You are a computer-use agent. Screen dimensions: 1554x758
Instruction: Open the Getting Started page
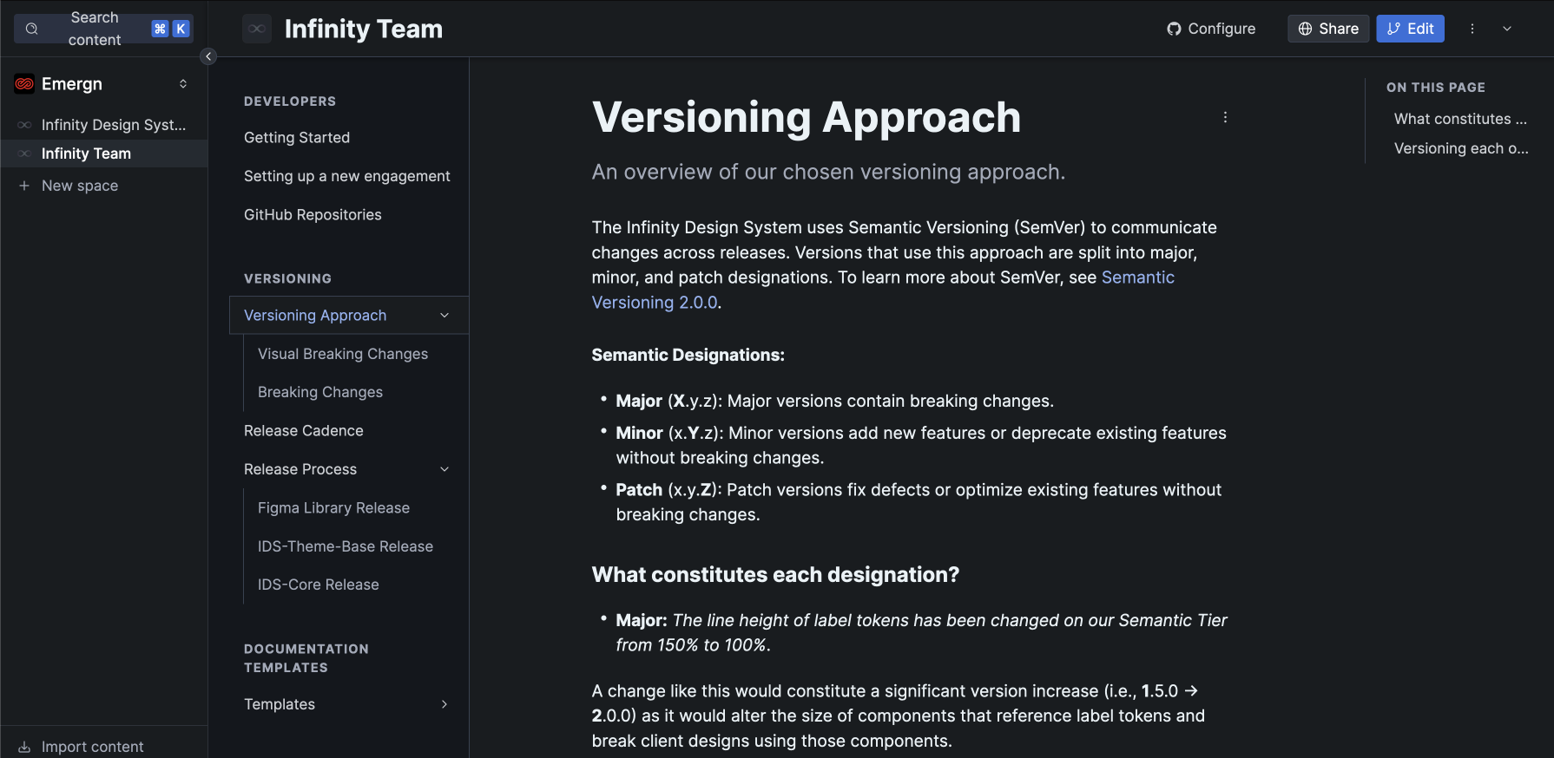click(297, 138)
